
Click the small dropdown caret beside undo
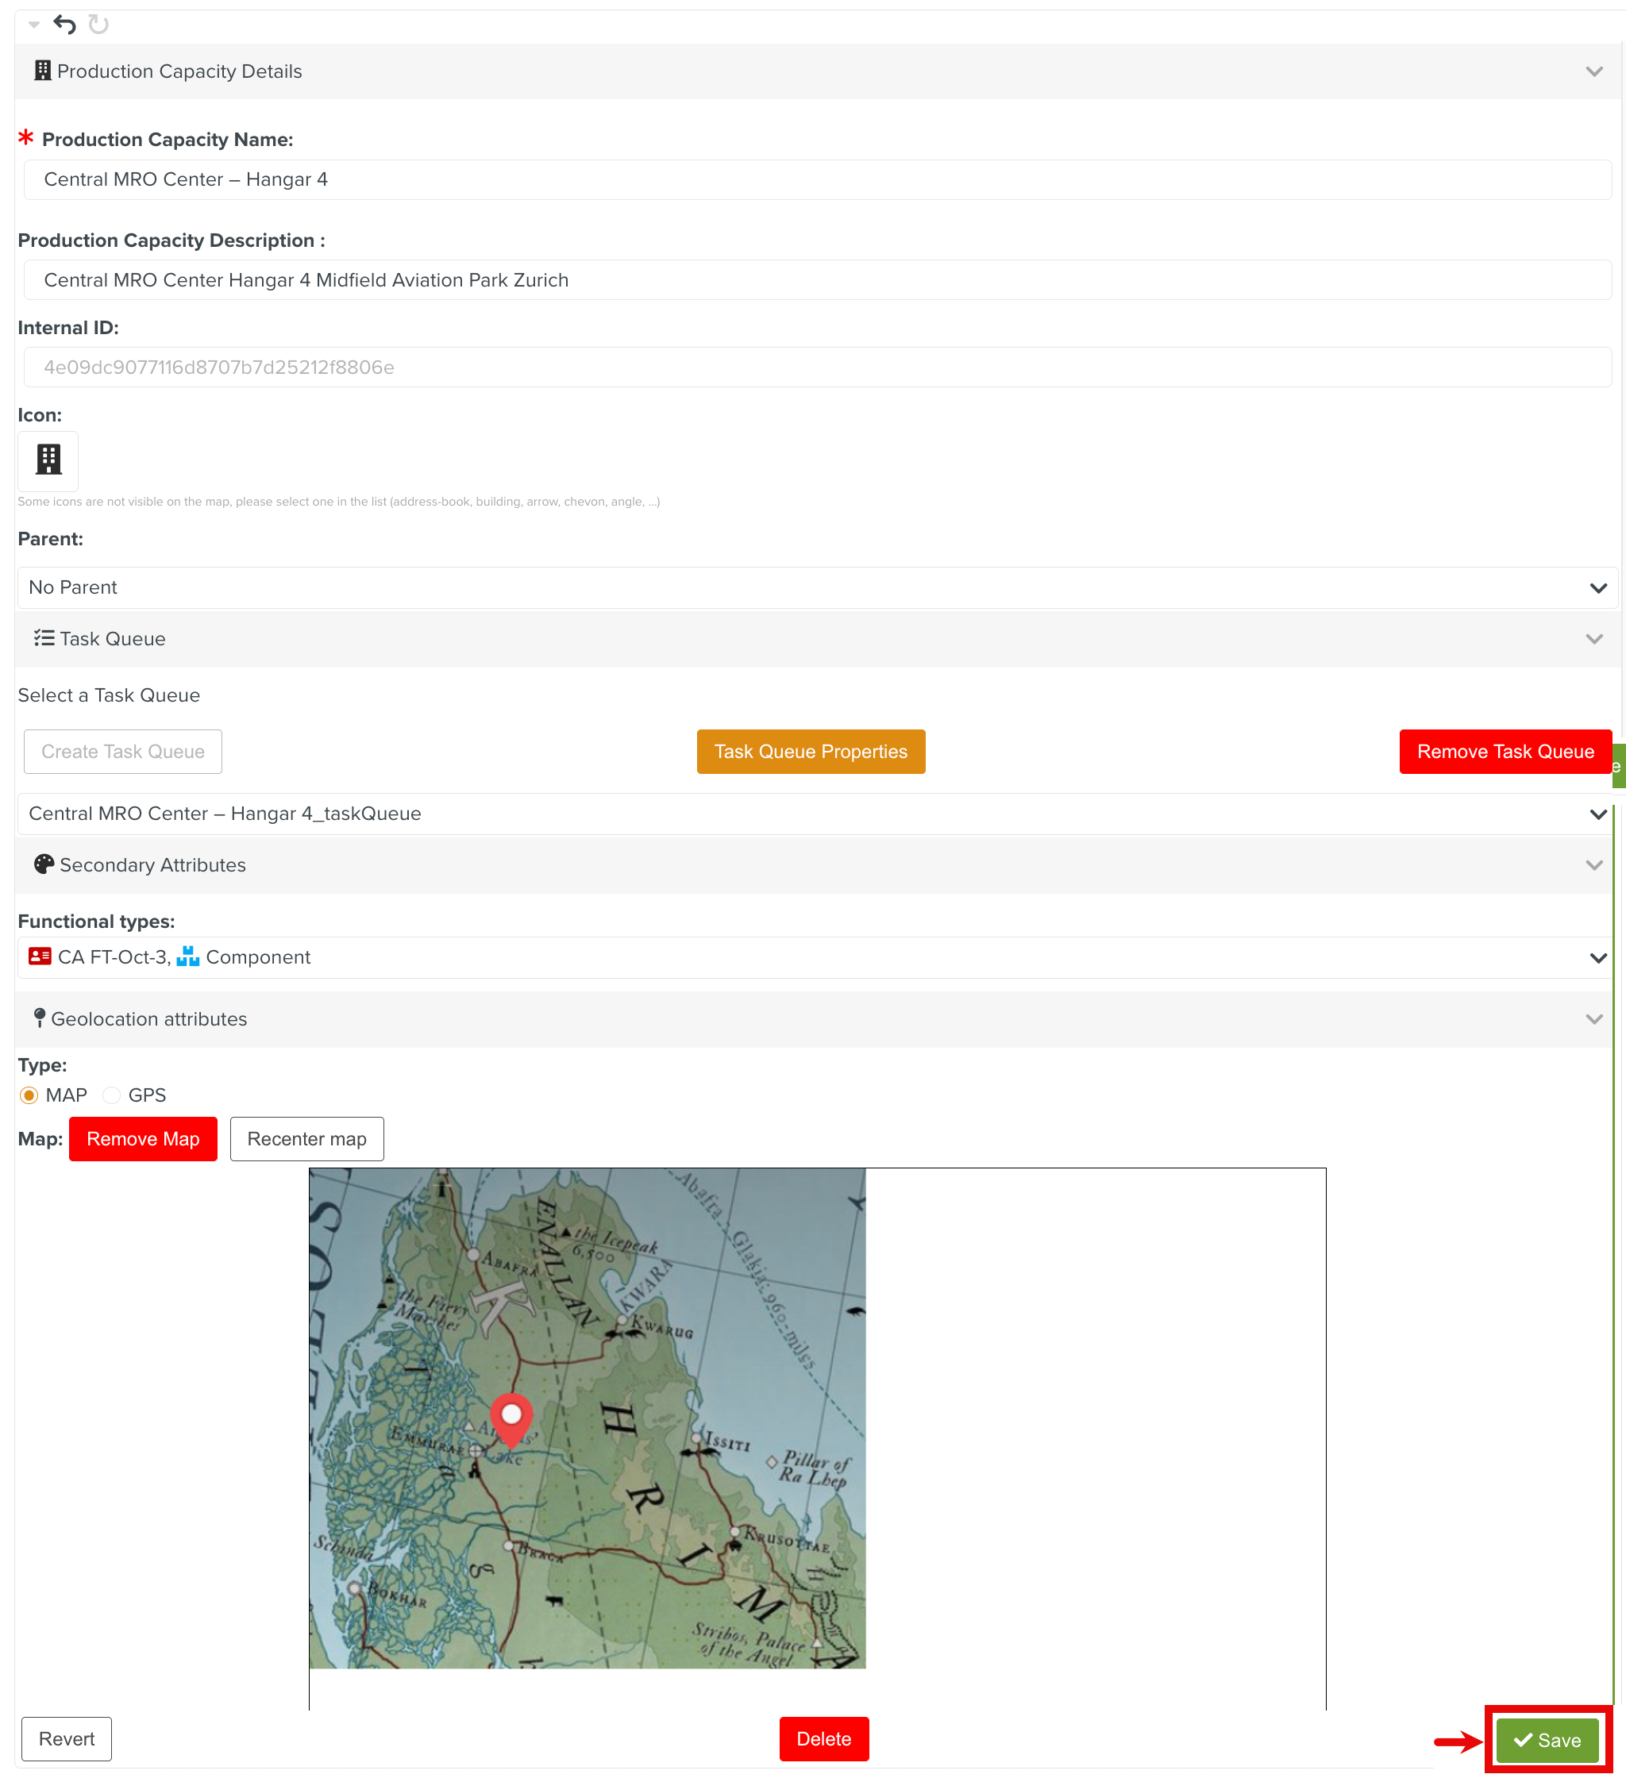33,24
